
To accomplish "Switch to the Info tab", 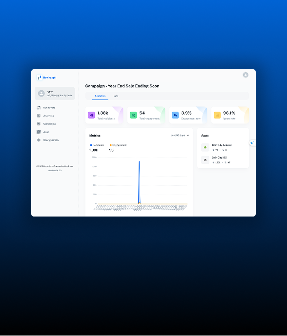I will (116, 96).
